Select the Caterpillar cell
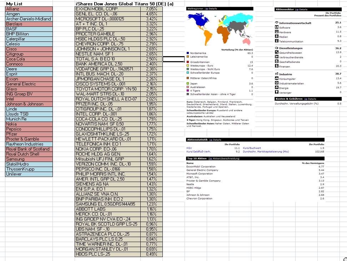 tap(29, 39)
